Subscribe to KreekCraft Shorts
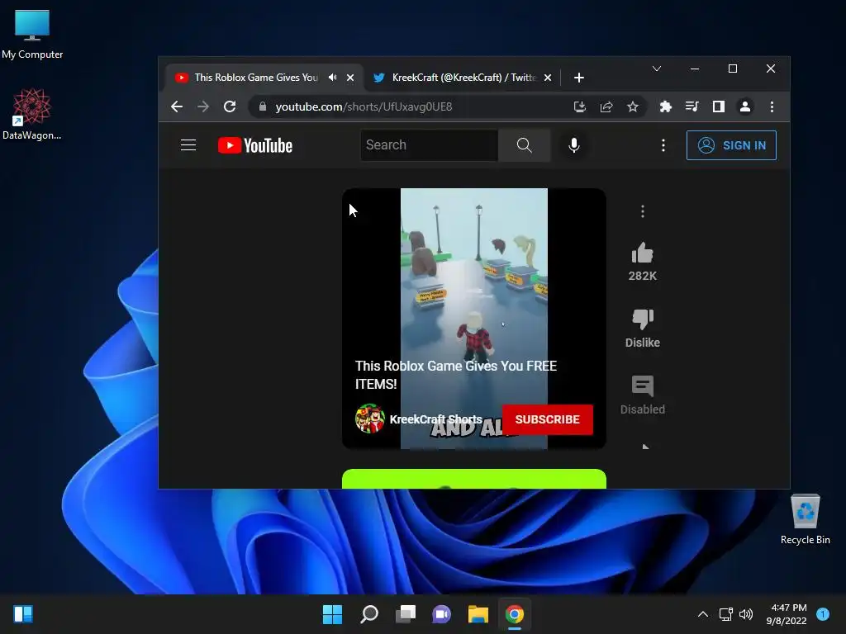Screen dimensions: 846x634 tap(547, 419)
